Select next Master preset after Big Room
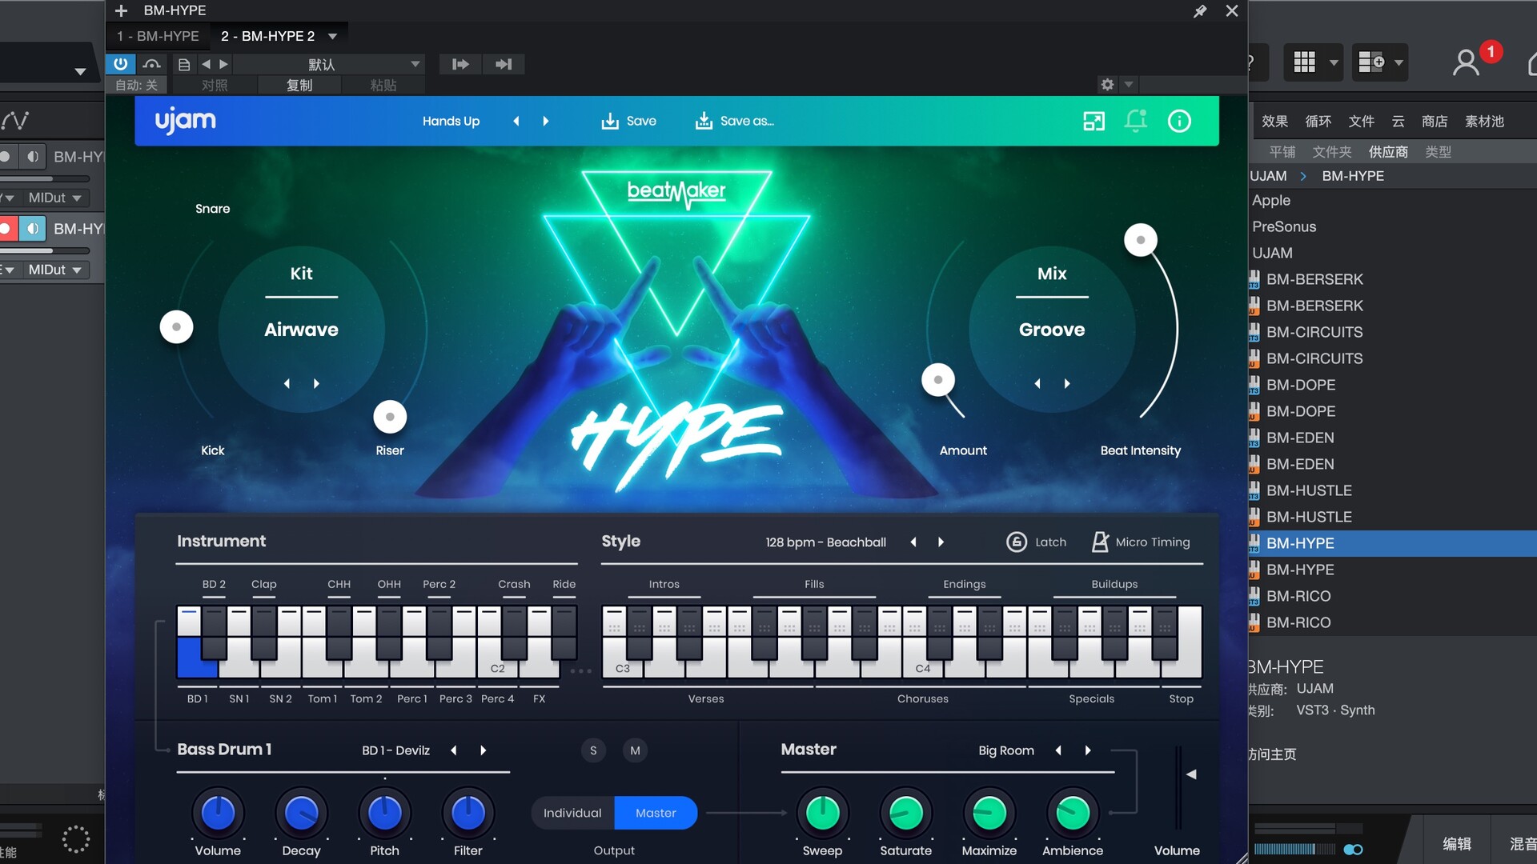1537x864 pixels. point(1087,750)
